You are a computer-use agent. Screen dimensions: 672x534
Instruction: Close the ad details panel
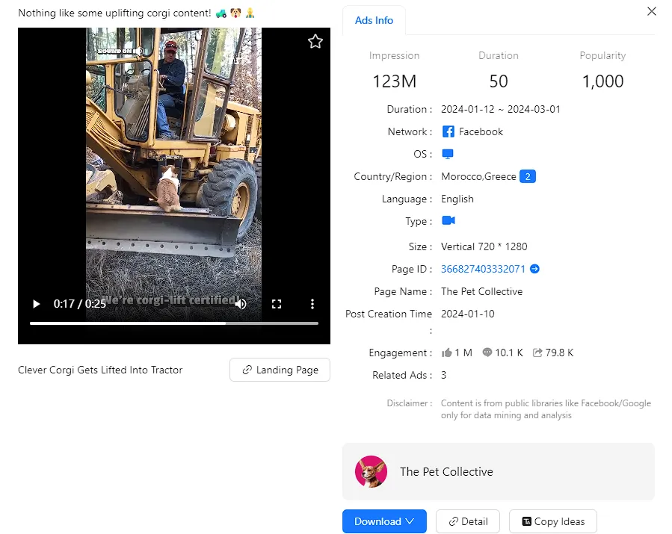pos(651,11)
